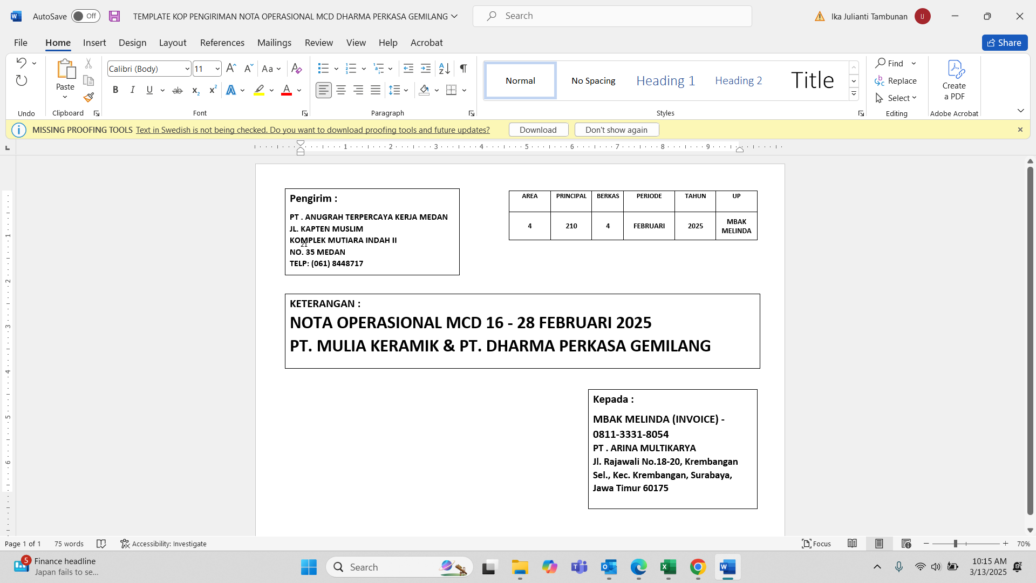The image size is (1036, 583).
Task: Click the Download proofing tools button
Action: click(538, 130)
